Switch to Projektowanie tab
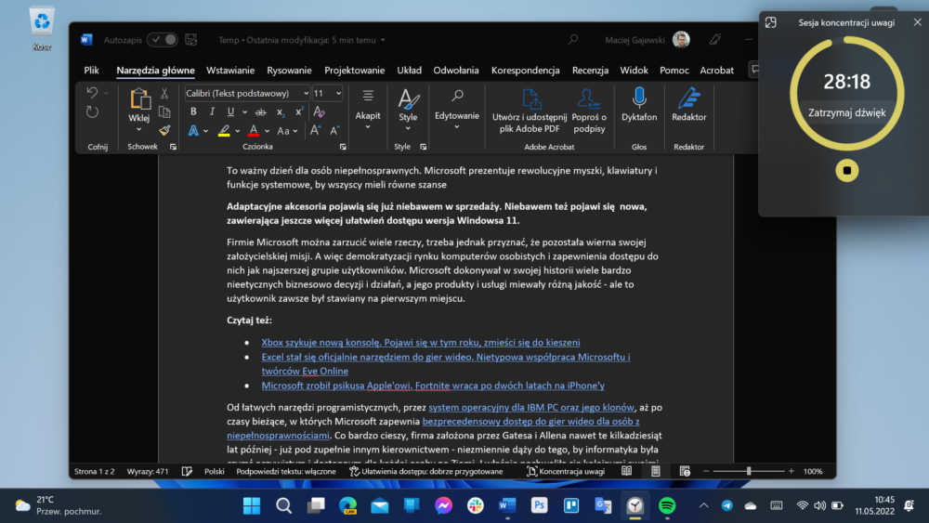Viewport: 929px width, 523px height. click(x=354, y=70)
